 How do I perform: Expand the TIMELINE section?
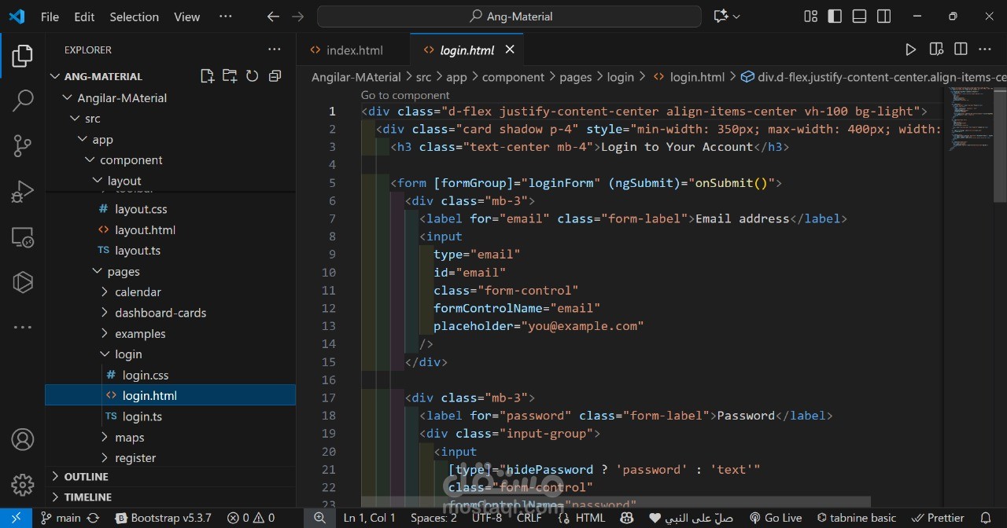55,497
